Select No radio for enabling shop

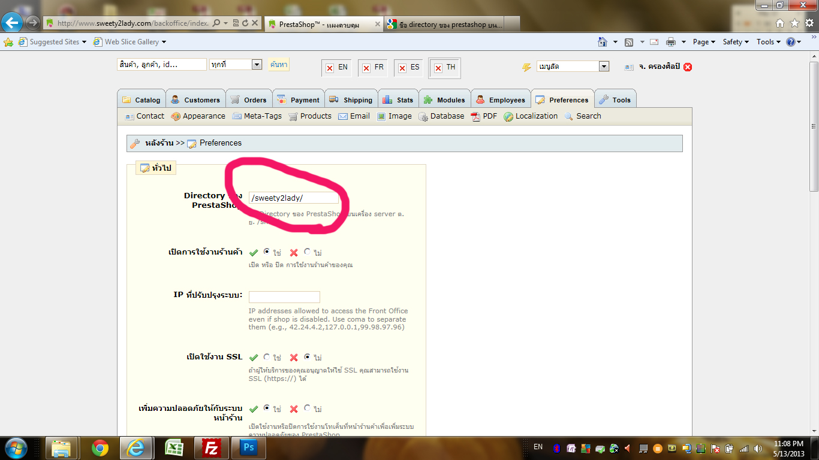pos(308,252)
